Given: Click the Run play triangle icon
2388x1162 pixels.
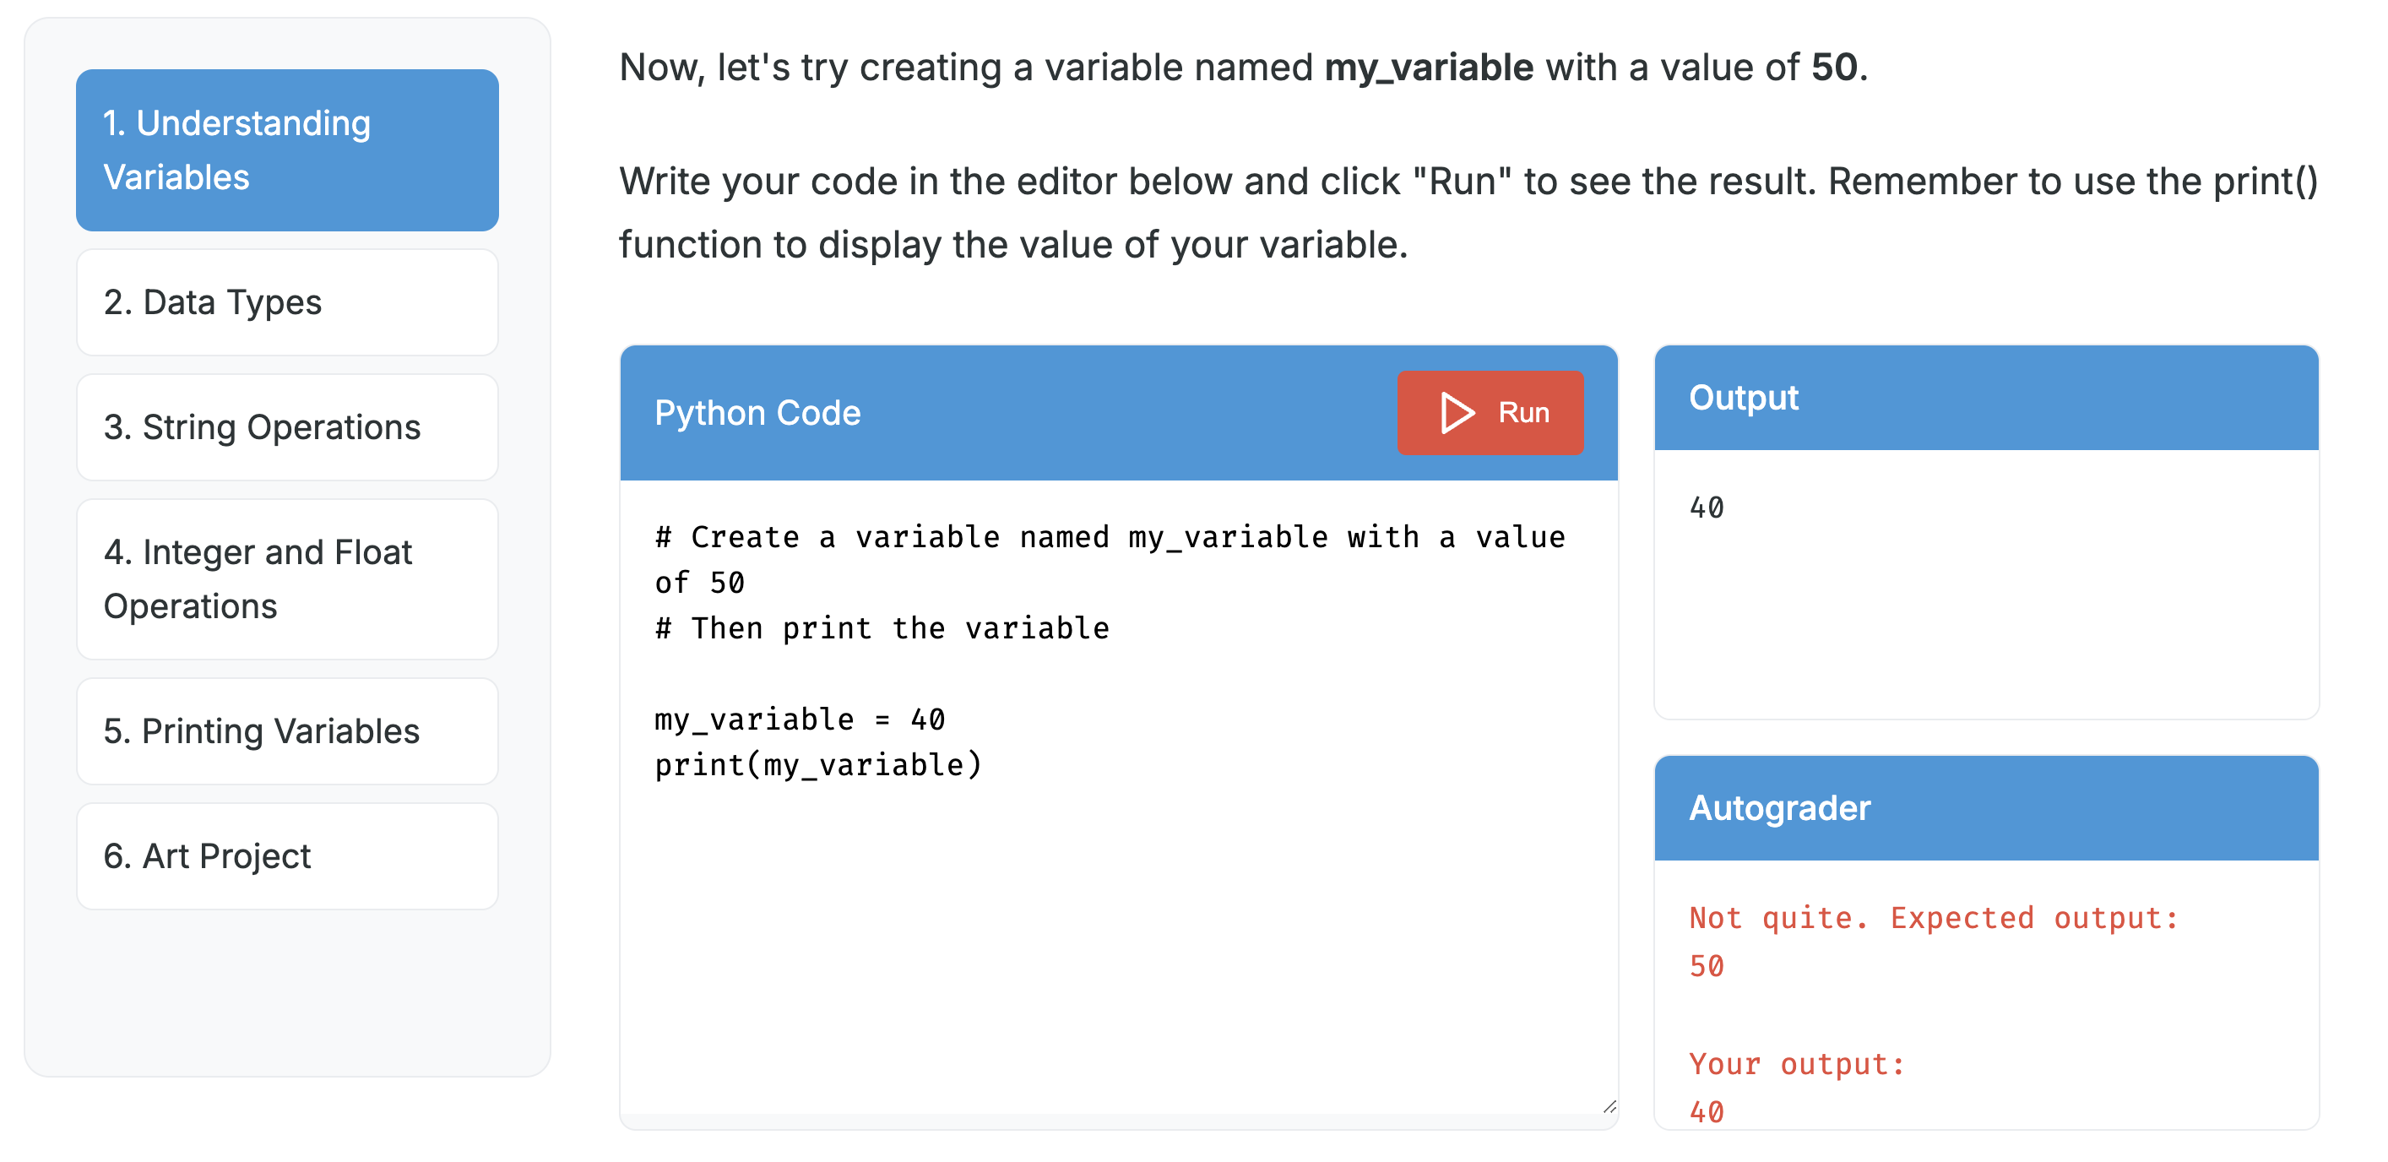Looking at the screenshot, I should [1457, 413].
